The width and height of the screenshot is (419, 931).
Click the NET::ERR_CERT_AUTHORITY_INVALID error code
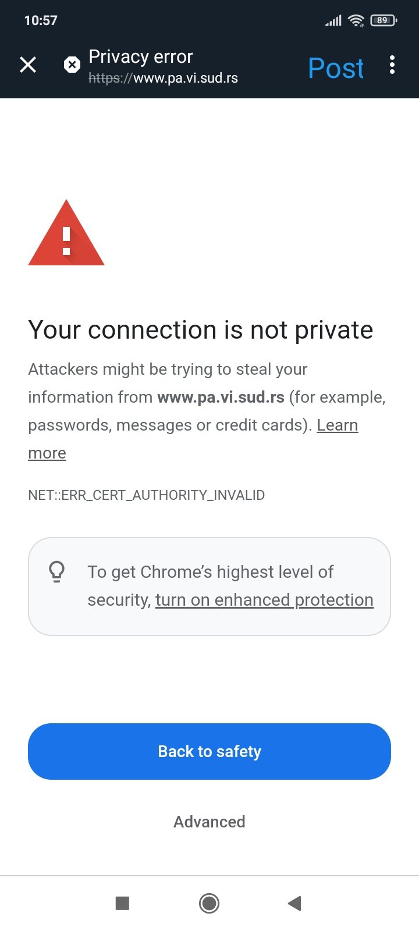[147, 495]
